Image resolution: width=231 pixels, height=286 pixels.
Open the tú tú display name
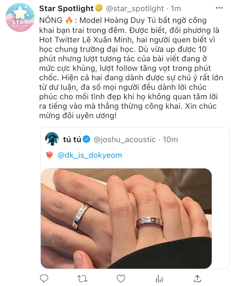point(72,140)
